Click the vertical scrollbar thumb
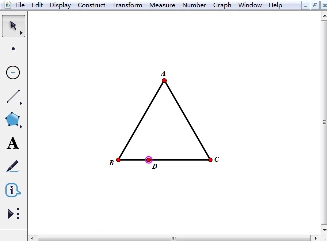The image size is (327, 241). [x=324, y=122]
